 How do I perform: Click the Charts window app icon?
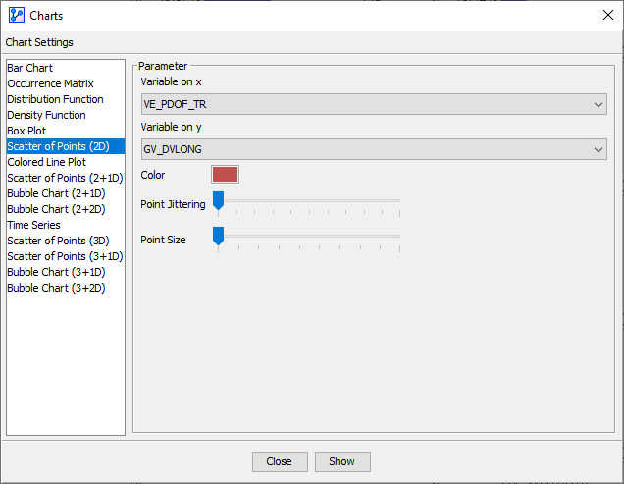[16, 16]
